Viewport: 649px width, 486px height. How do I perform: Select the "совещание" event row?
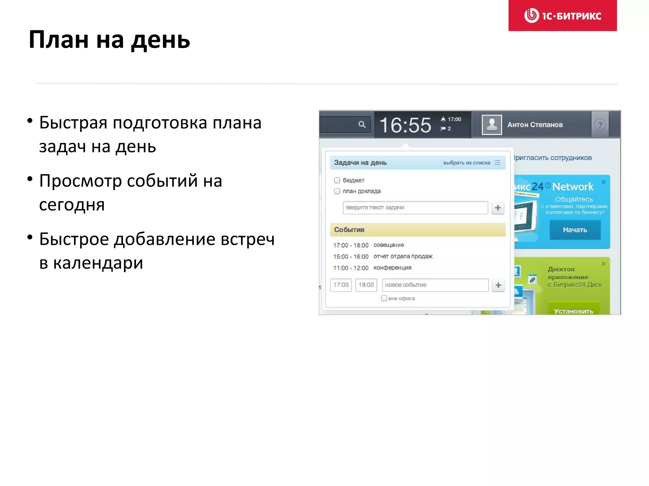pyautogui.click(x=369, y=245)
